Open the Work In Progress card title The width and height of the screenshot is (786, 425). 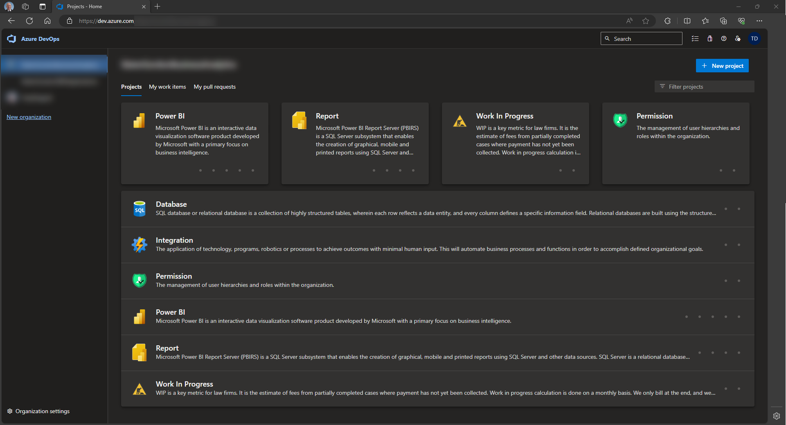pyautogui.click(x=504, y=116)
